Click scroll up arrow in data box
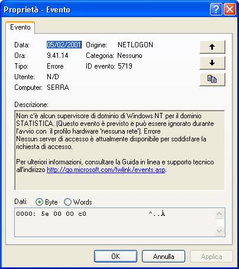The width and height of the screenshot is (239, 269). (219, 213)
